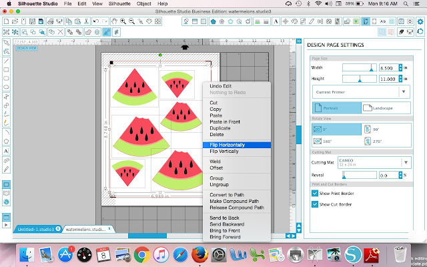Adjust the Reveal slider handle

pos(344,176)
